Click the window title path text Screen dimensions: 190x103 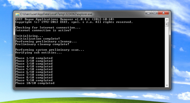pos(56,14)
